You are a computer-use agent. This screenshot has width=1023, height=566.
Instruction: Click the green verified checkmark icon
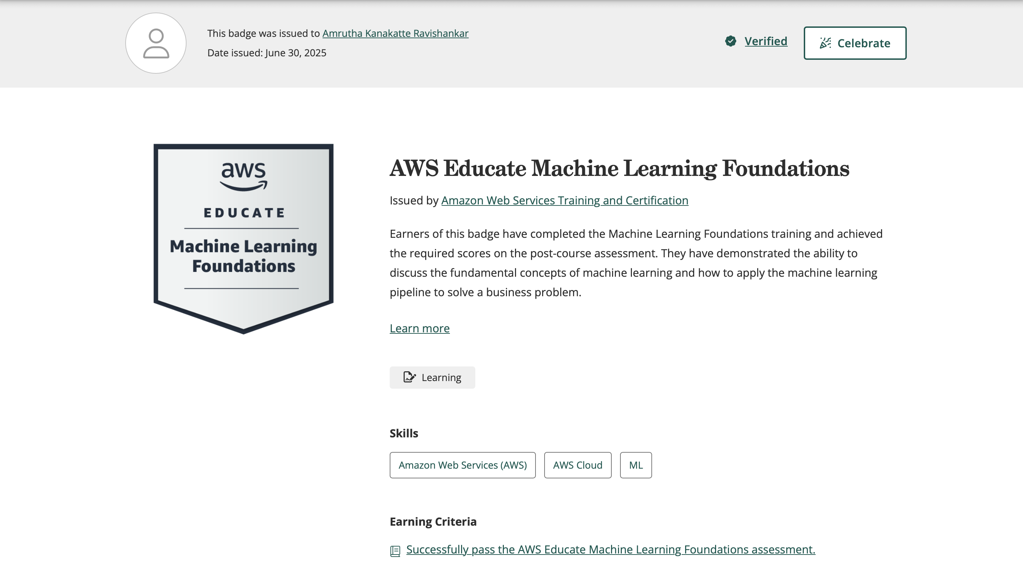tap(730, 41)
